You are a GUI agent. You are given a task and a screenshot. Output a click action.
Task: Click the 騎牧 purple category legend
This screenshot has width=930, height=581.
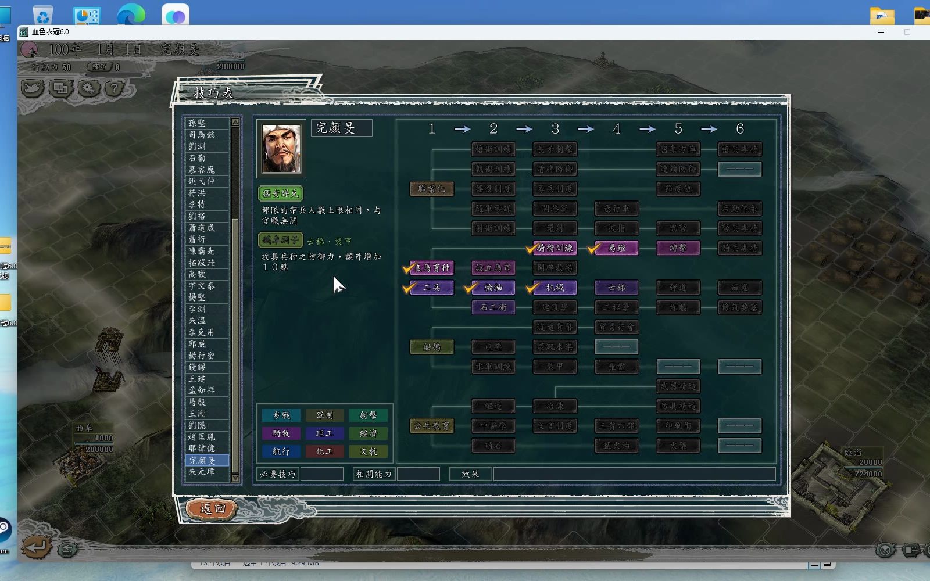[281, 433]
